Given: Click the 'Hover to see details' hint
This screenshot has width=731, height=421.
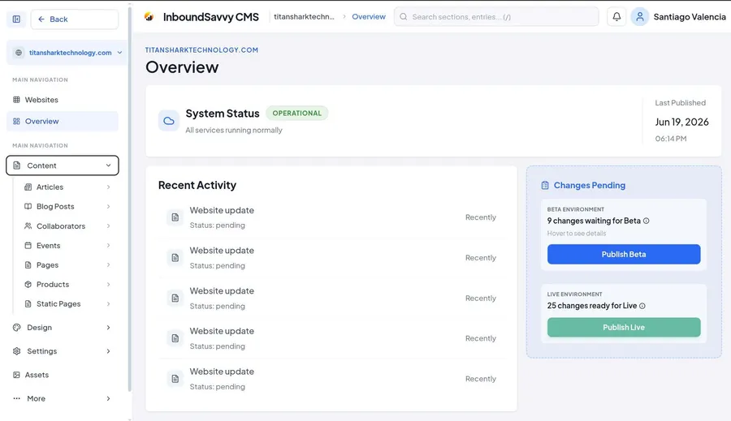Looking at the screenshot, I should tap(577, 234).
